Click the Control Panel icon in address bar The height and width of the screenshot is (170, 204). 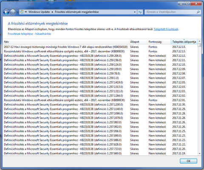click(22, 12)
